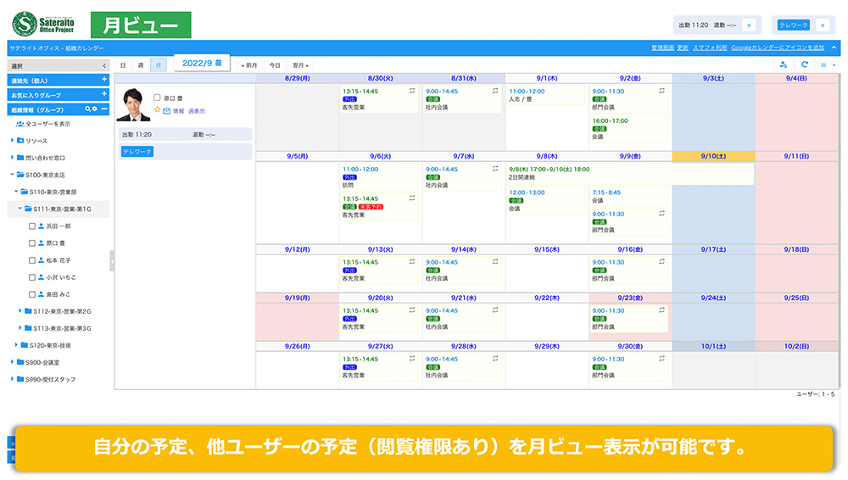848x480 pixels.
Task: Open the 9/6 訪問 11:00-12:00 event
Action: 377,177
